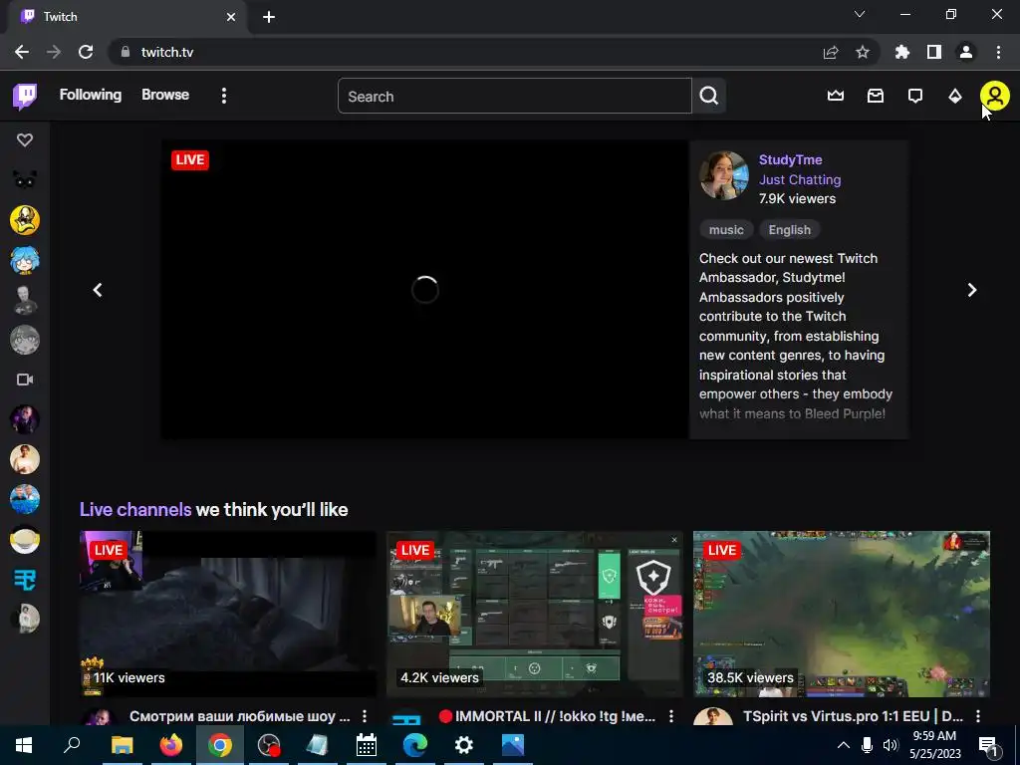Open the three-dot more menu next to Browse
Viewport: 1020px width, 765px height.
(x=224, y=96)
